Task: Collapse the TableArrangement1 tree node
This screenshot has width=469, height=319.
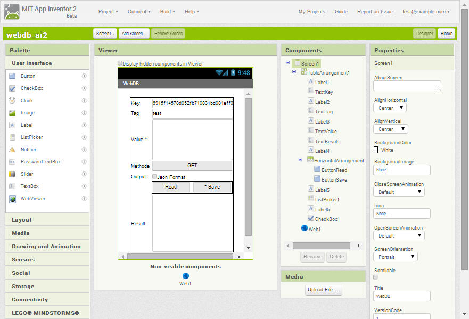Action: coord(294,71)
